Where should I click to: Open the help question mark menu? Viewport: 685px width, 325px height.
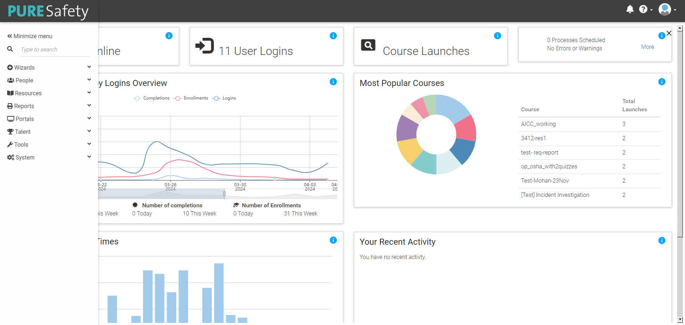point(643,9)
